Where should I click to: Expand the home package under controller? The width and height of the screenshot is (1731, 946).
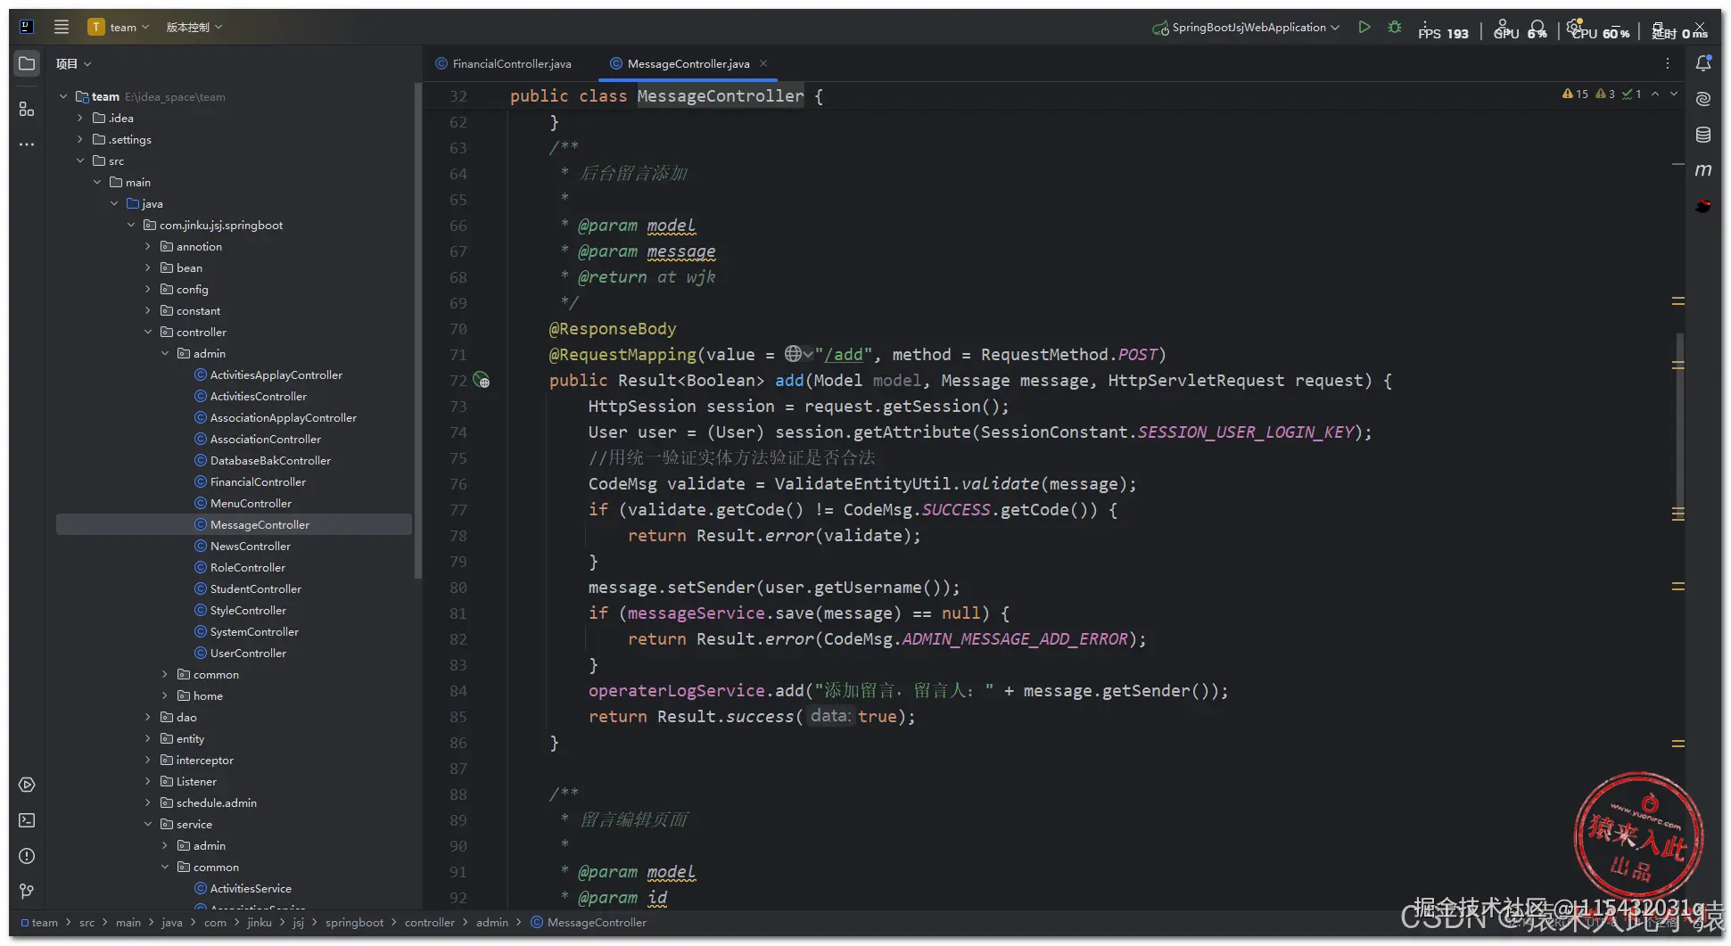[x=165, y=695]
